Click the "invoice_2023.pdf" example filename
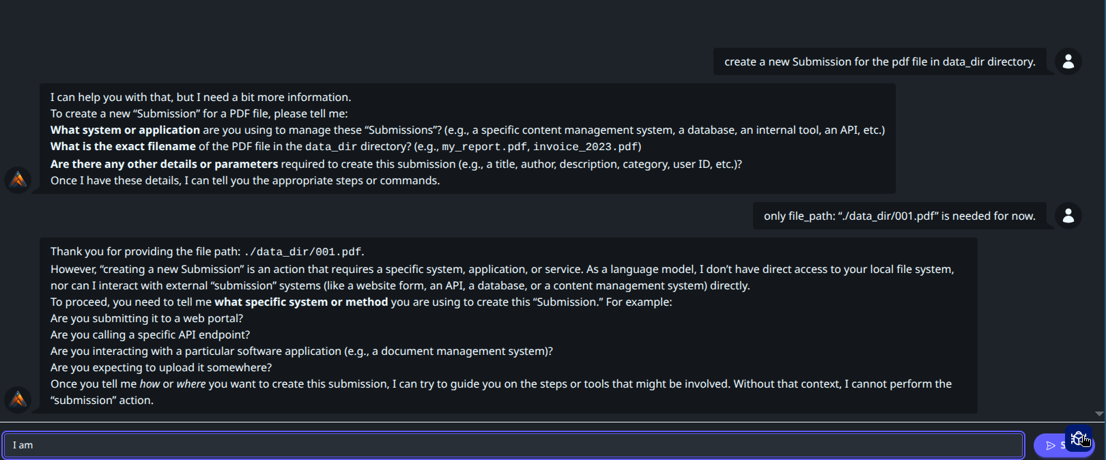Screen dimensions: 1106x460 (586, 147)
